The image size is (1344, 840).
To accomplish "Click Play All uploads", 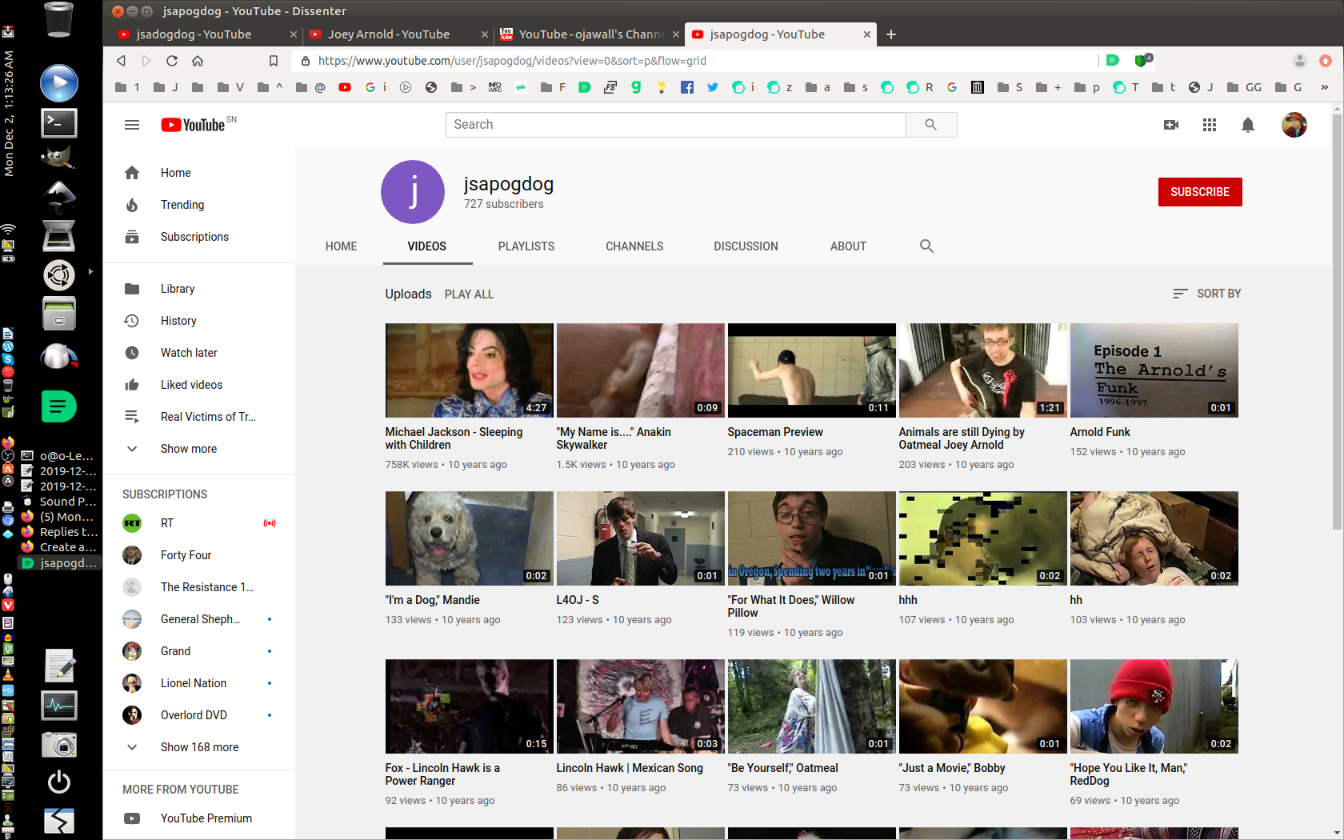I will [x=469, y=294].
